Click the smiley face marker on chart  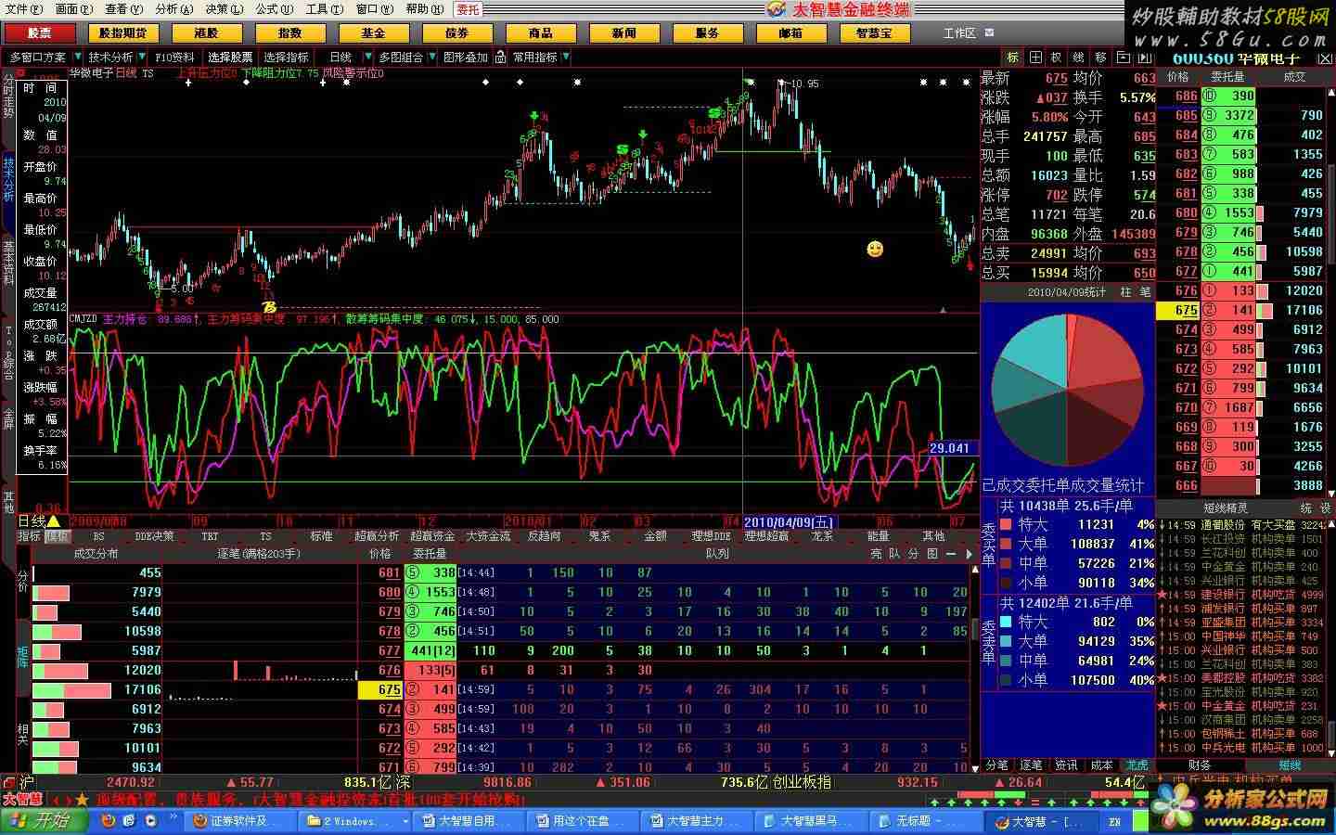tap(874, 249)
